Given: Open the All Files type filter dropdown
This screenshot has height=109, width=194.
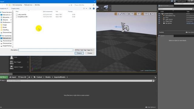Looking at the screenshot, I should coord(84,50).
